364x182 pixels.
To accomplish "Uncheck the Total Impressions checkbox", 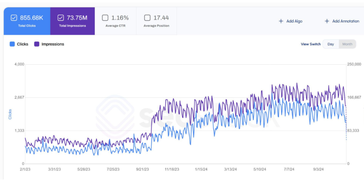I will click(61, 18).
